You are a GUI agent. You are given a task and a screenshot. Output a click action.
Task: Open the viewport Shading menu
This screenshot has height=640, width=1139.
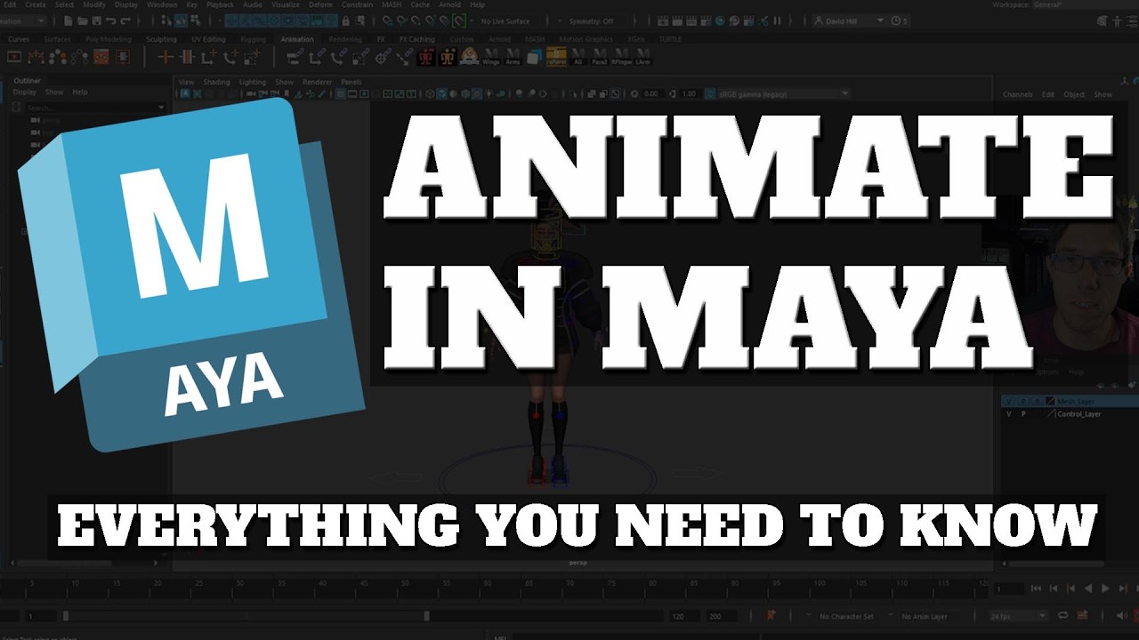coord(216,82)
